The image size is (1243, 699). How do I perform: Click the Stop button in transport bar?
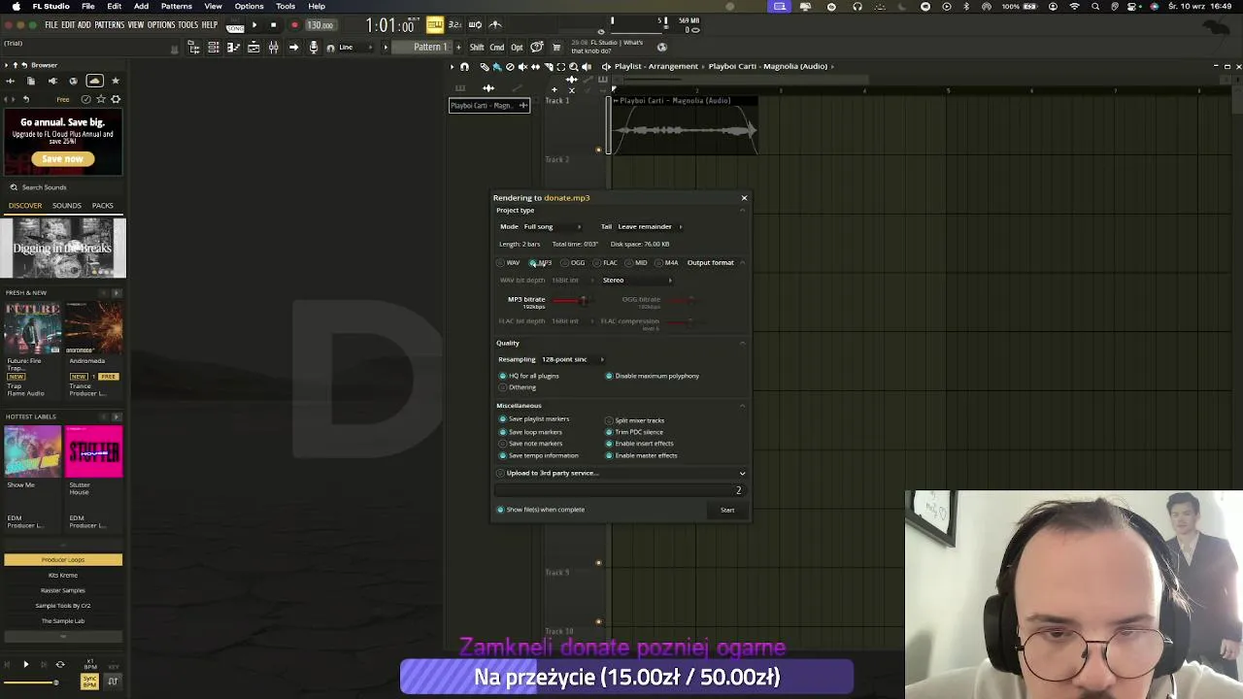point(274,25)
